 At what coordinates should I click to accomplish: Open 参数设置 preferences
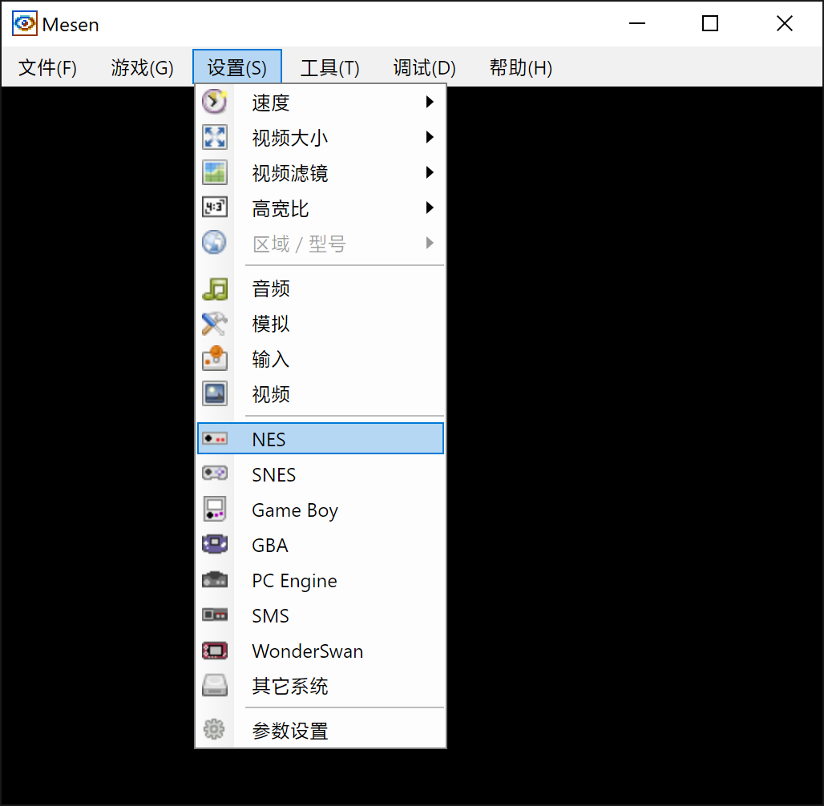(320, 731)
